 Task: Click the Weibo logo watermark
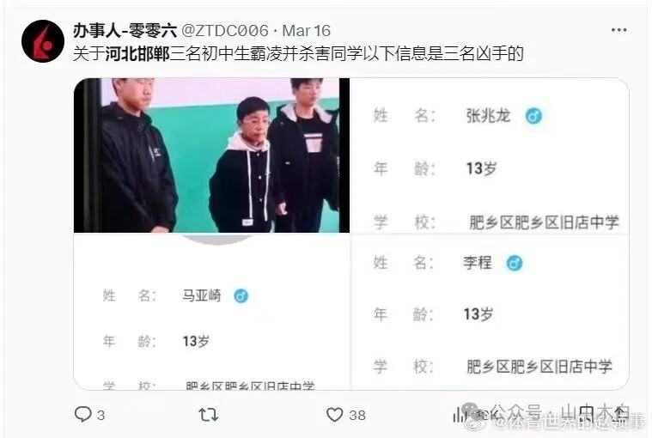pyautogui.click(x=476, y=425)
